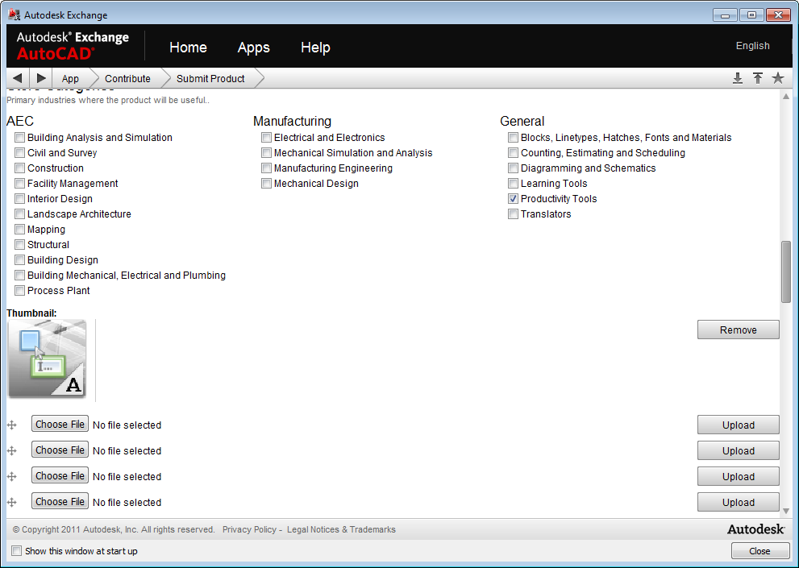The height and width of the screenshot is (568, 799).
Task: Click the uploaded product thumbnail image
Action: coord(47,359)
